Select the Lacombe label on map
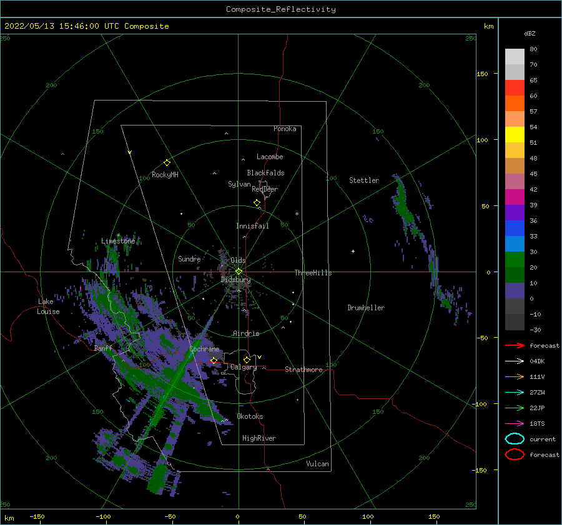The width and height of the screenshot is (562, 525). click(x=270, y=157)
